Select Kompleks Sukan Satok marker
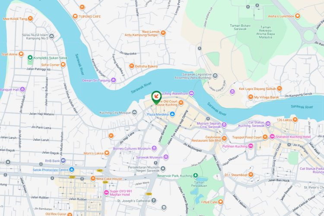324x216 pixels. [30, 57]
